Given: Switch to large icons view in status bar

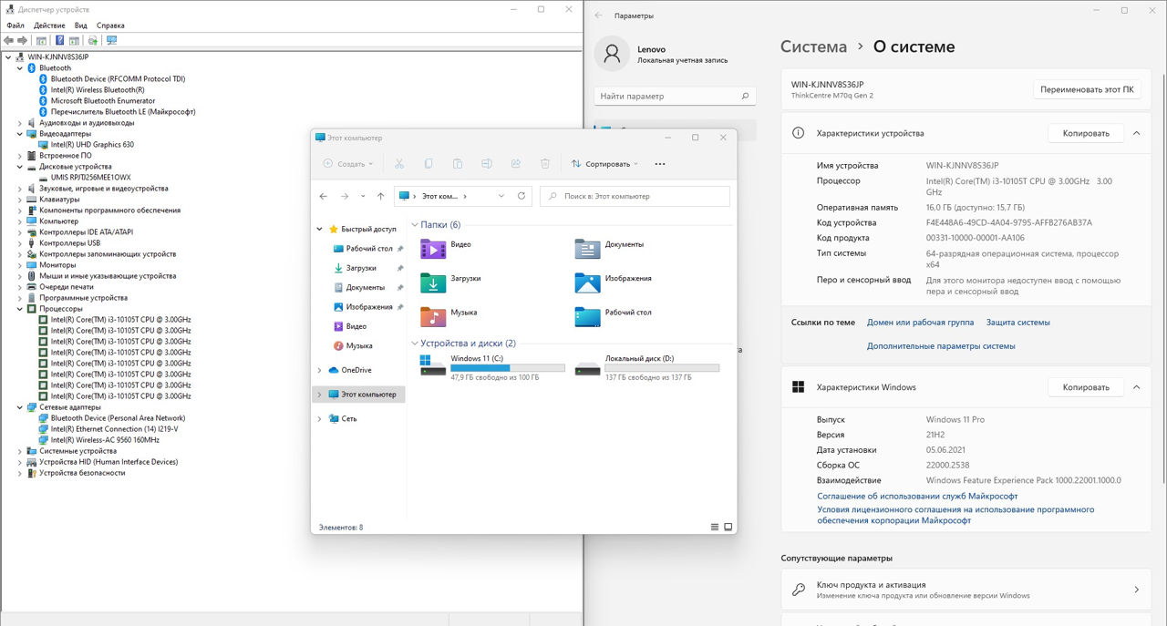Looking at the screenshot, I should pyautogui.click(x=728, y=528).
